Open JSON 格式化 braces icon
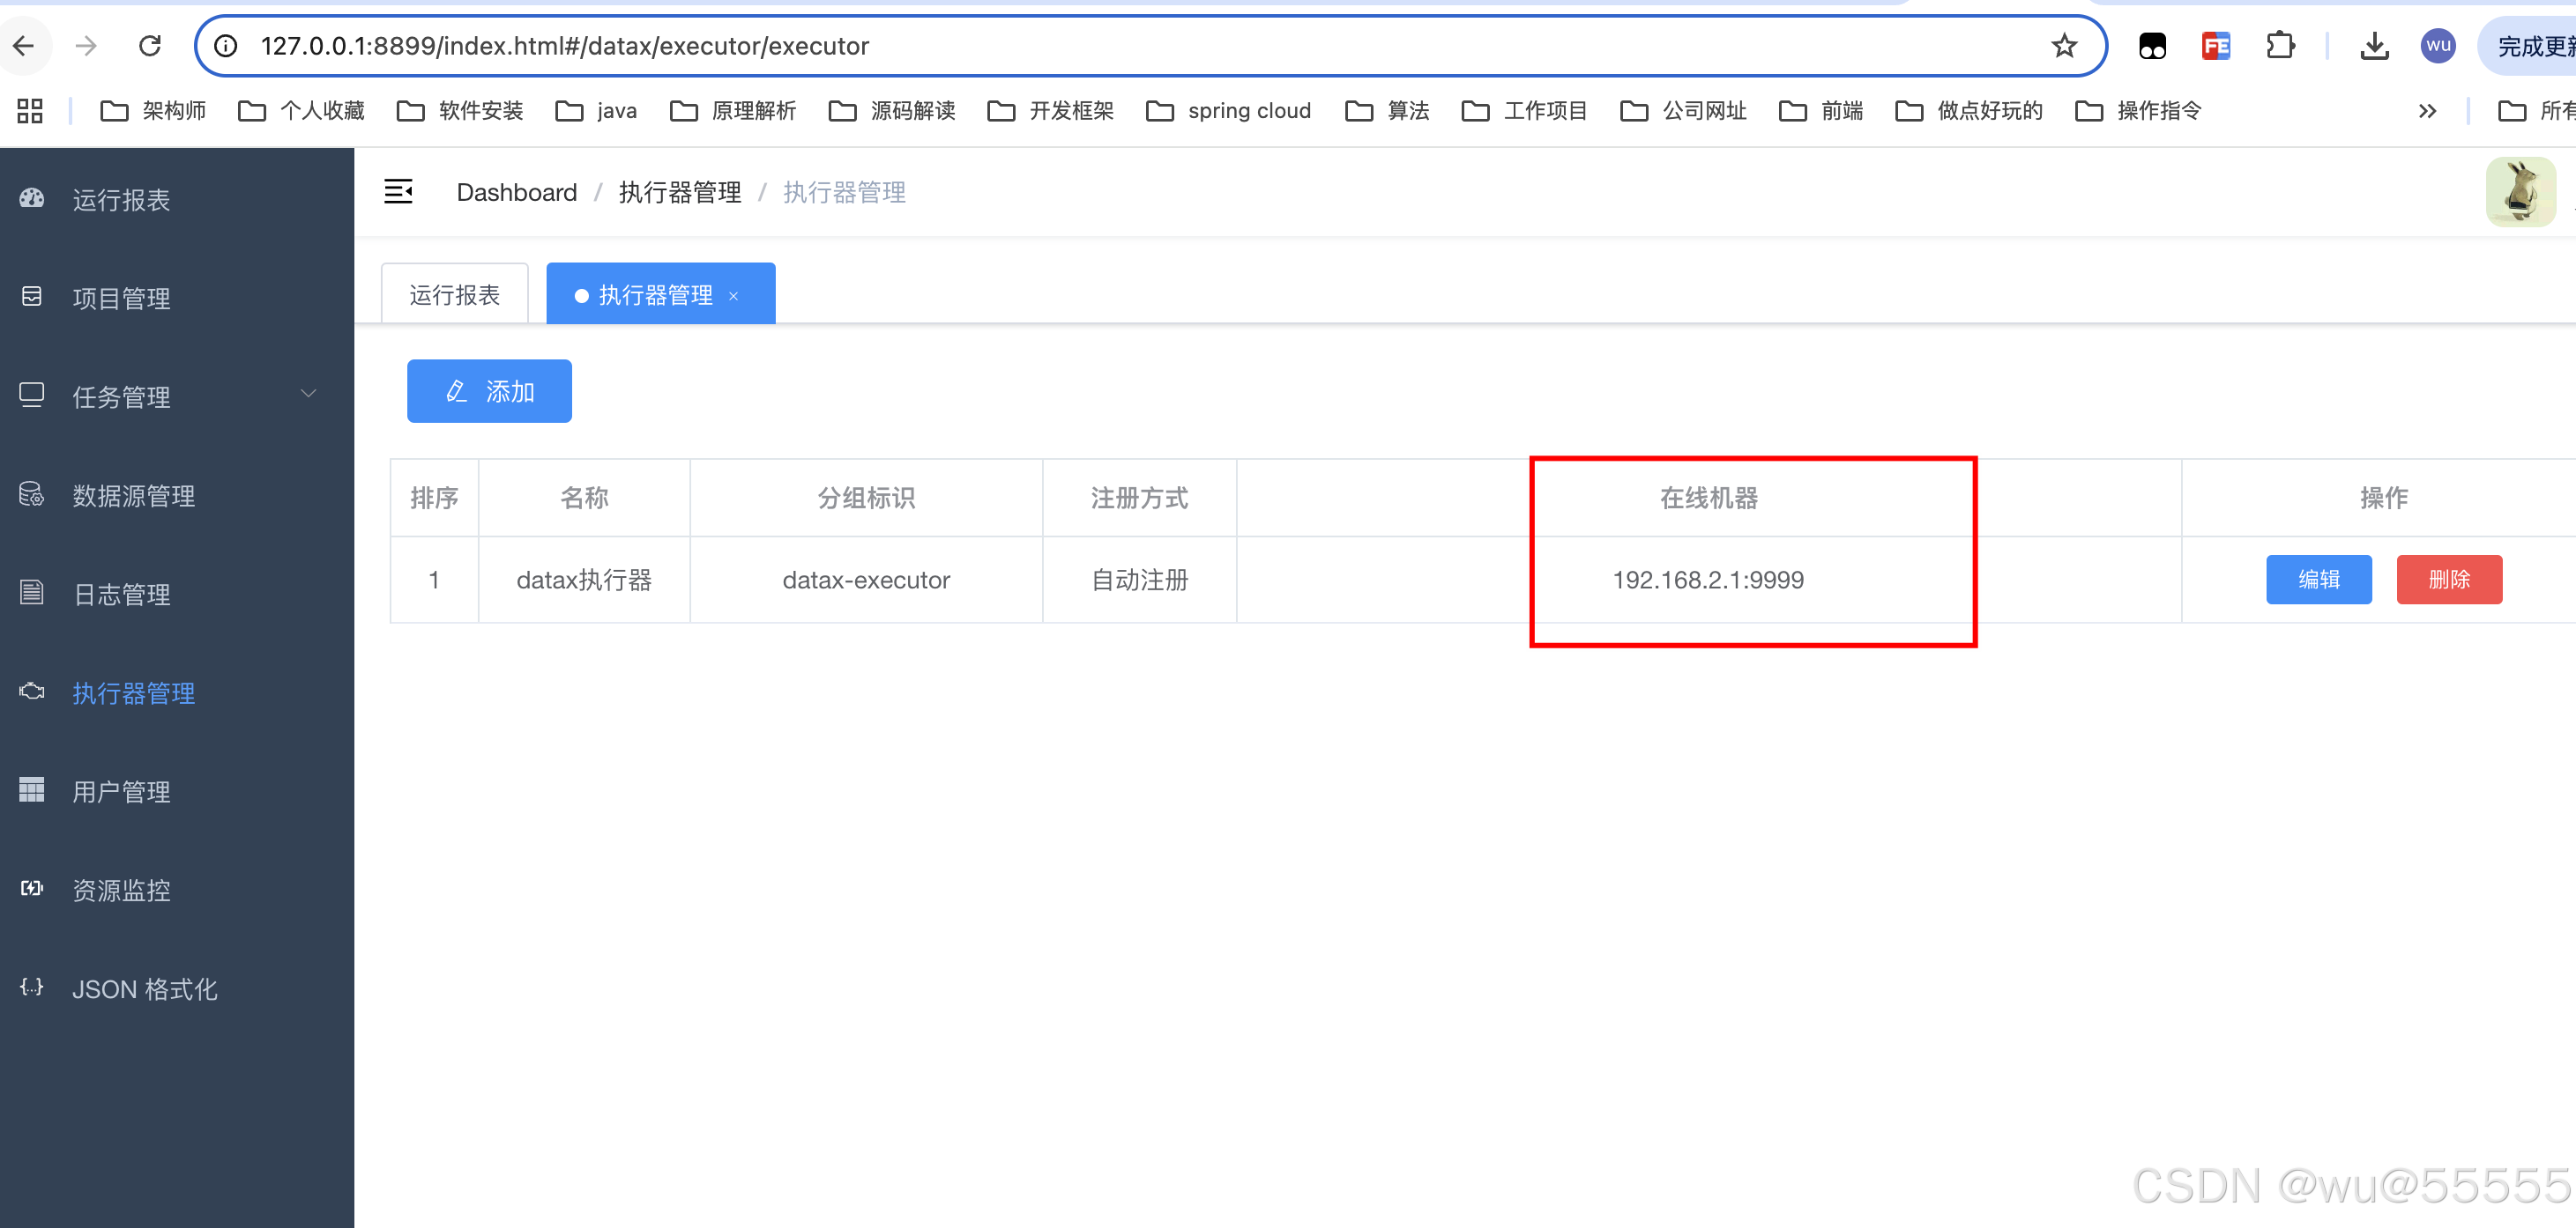This screenshot has width=2576, height=1228. click(x=32, y=988)
